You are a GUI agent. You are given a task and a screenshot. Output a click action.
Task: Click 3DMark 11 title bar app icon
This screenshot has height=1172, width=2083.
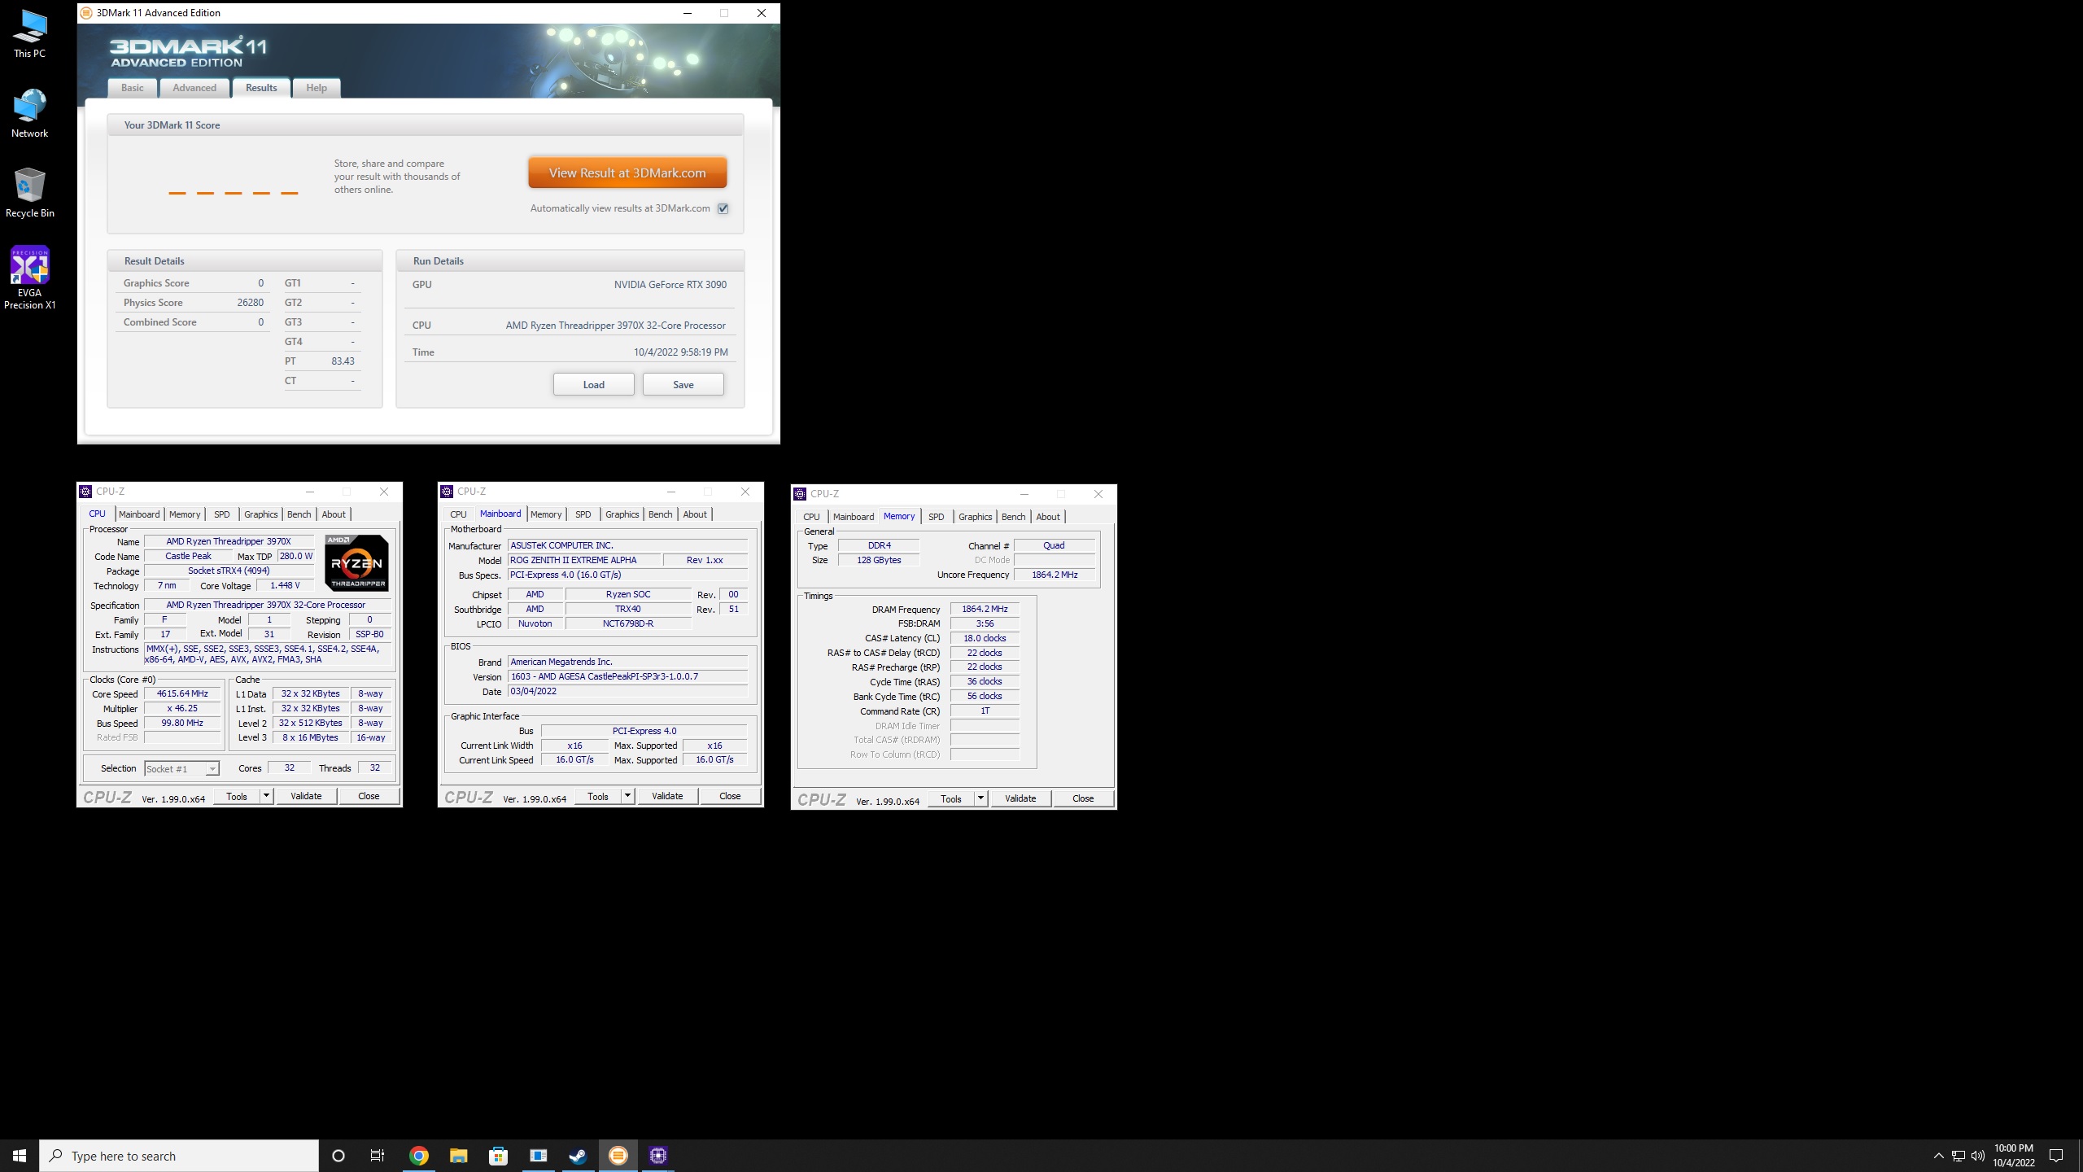(x=86, y=13)
